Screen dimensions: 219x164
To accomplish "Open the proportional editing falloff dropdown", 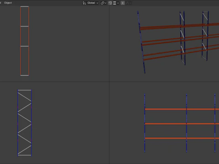I will tap(129, 3).
